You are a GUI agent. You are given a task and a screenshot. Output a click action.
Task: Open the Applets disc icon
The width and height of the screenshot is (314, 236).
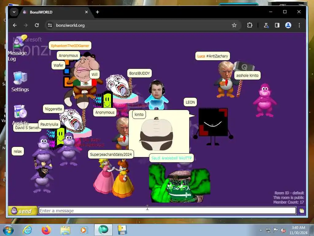pos(20,111)
